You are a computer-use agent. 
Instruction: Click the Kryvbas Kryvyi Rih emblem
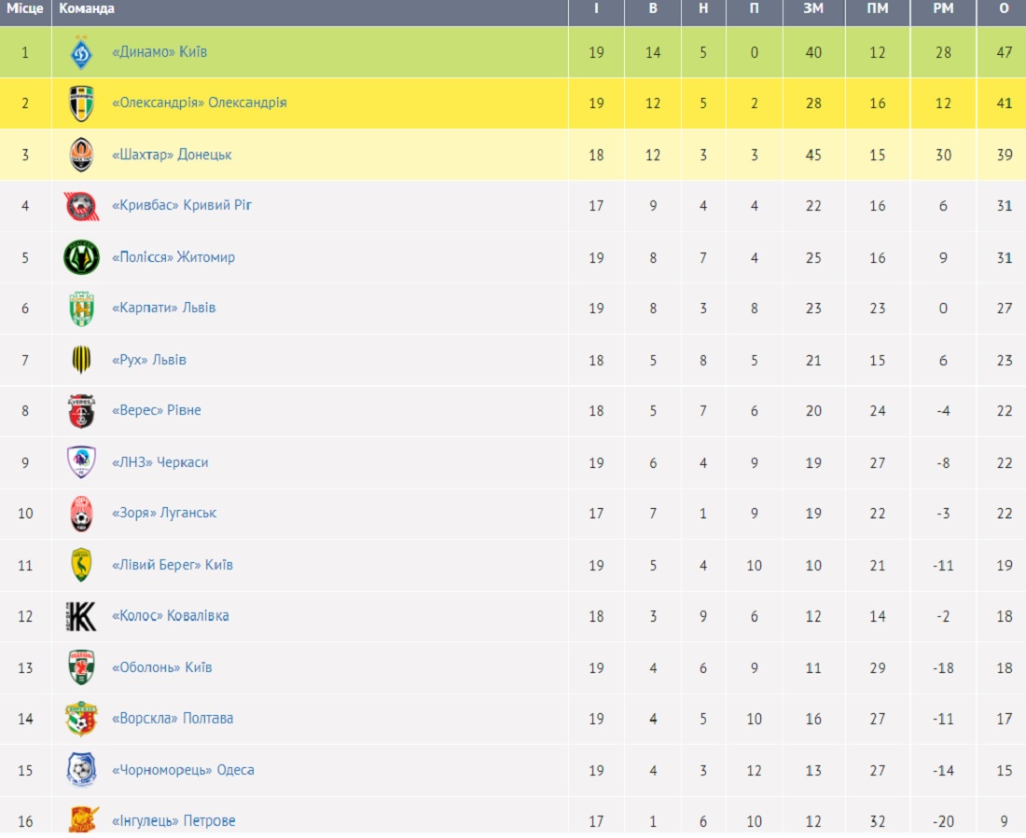click(81, 206)
